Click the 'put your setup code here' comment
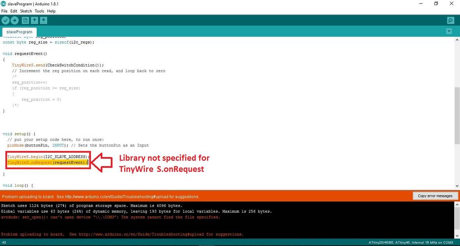Image resolution: width=460 pixels, height=246 pixels. pos(55,140)
